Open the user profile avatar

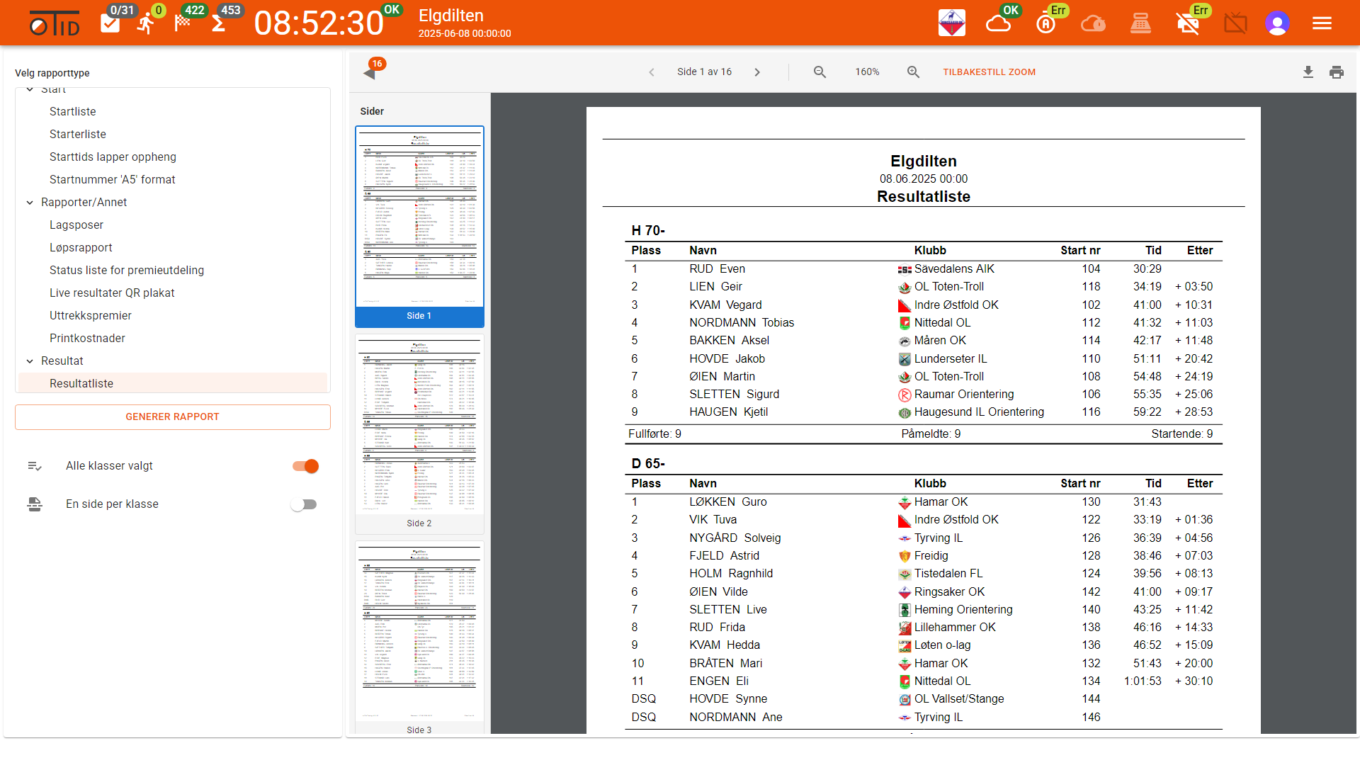pyautogui.click(x=1277, y=23)
